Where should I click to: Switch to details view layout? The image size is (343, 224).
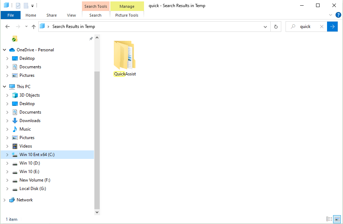329,219
